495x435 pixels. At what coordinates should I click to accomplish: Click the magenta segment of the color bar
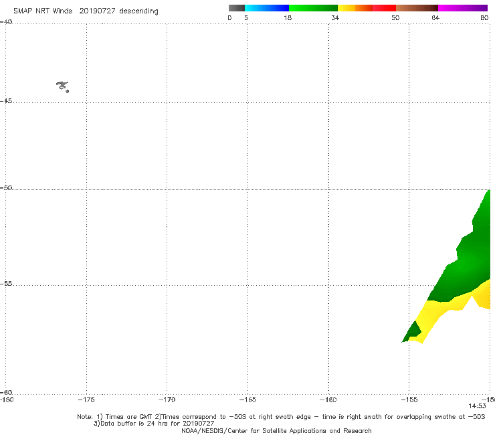(463, 8)
